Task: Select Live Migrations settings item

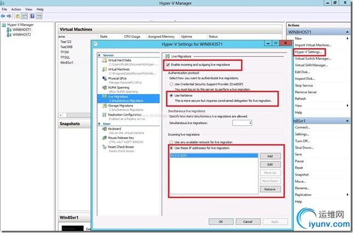Action: (128, 98)
